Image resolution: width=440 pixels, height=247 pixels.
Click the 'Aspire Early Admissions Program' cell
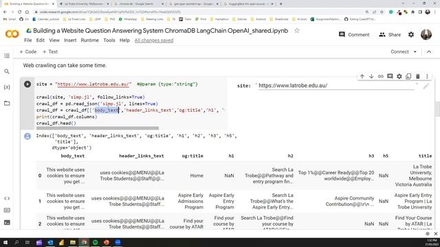(190, 201)
